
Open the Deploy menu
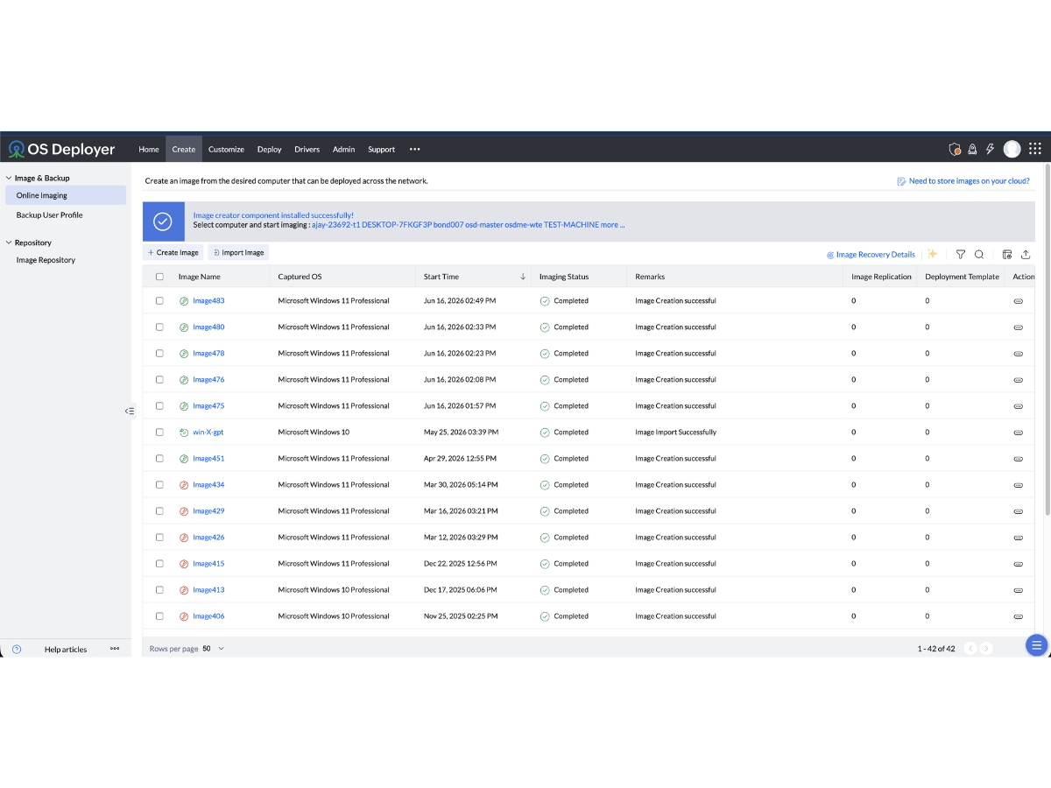[x=269, y=149]
